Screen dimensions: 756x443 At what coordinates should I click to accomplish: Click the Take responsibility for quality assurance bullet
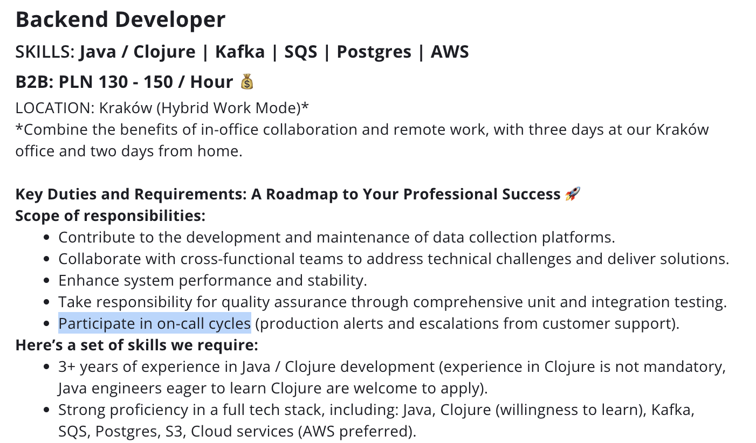(393, 302)
